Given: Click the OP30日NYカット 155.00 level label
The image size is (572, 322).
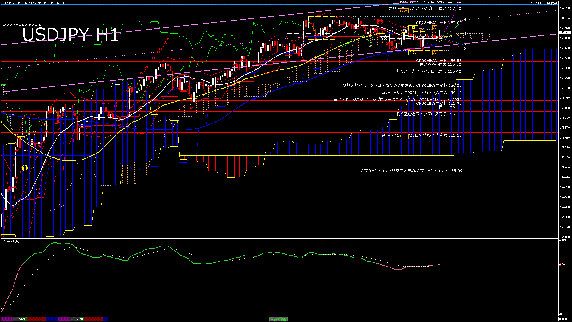Looking at the screenshot, I should coord(411,171).
